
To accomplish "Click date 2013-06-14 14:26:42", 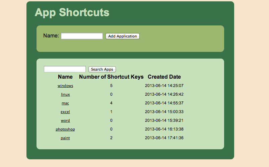I will 164,94.
